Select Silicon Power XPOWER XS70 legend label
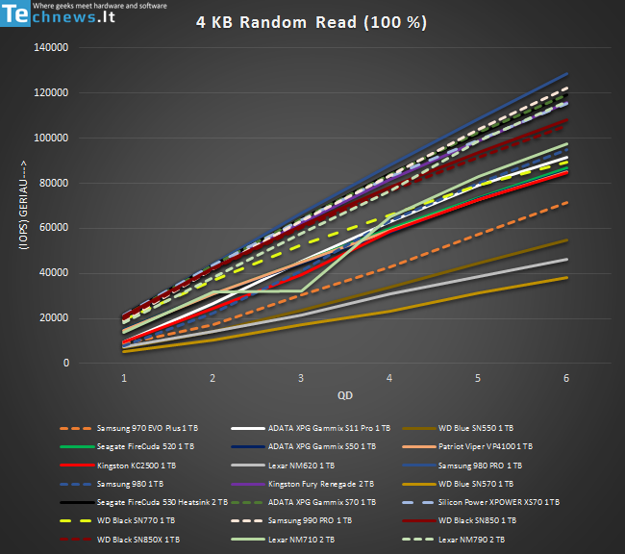The image size is (625, 554). 499,502
